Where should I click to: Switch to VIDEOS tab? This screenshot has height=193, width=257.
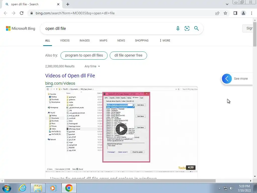[65, 40]
